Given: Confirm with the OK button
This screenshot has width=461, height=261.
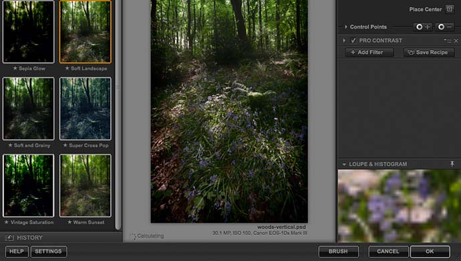Looking at the screenshot, I should coord(430,251).
